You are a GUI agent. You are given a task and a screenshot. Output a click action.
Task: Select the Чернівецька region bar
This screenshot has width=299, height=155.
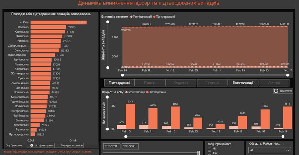41,60
